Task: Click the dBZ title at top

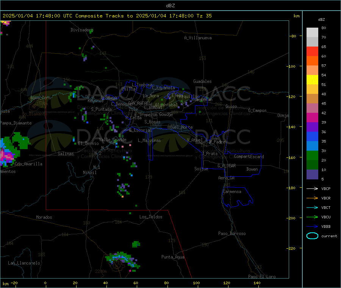Action: (x=170, y=6)
